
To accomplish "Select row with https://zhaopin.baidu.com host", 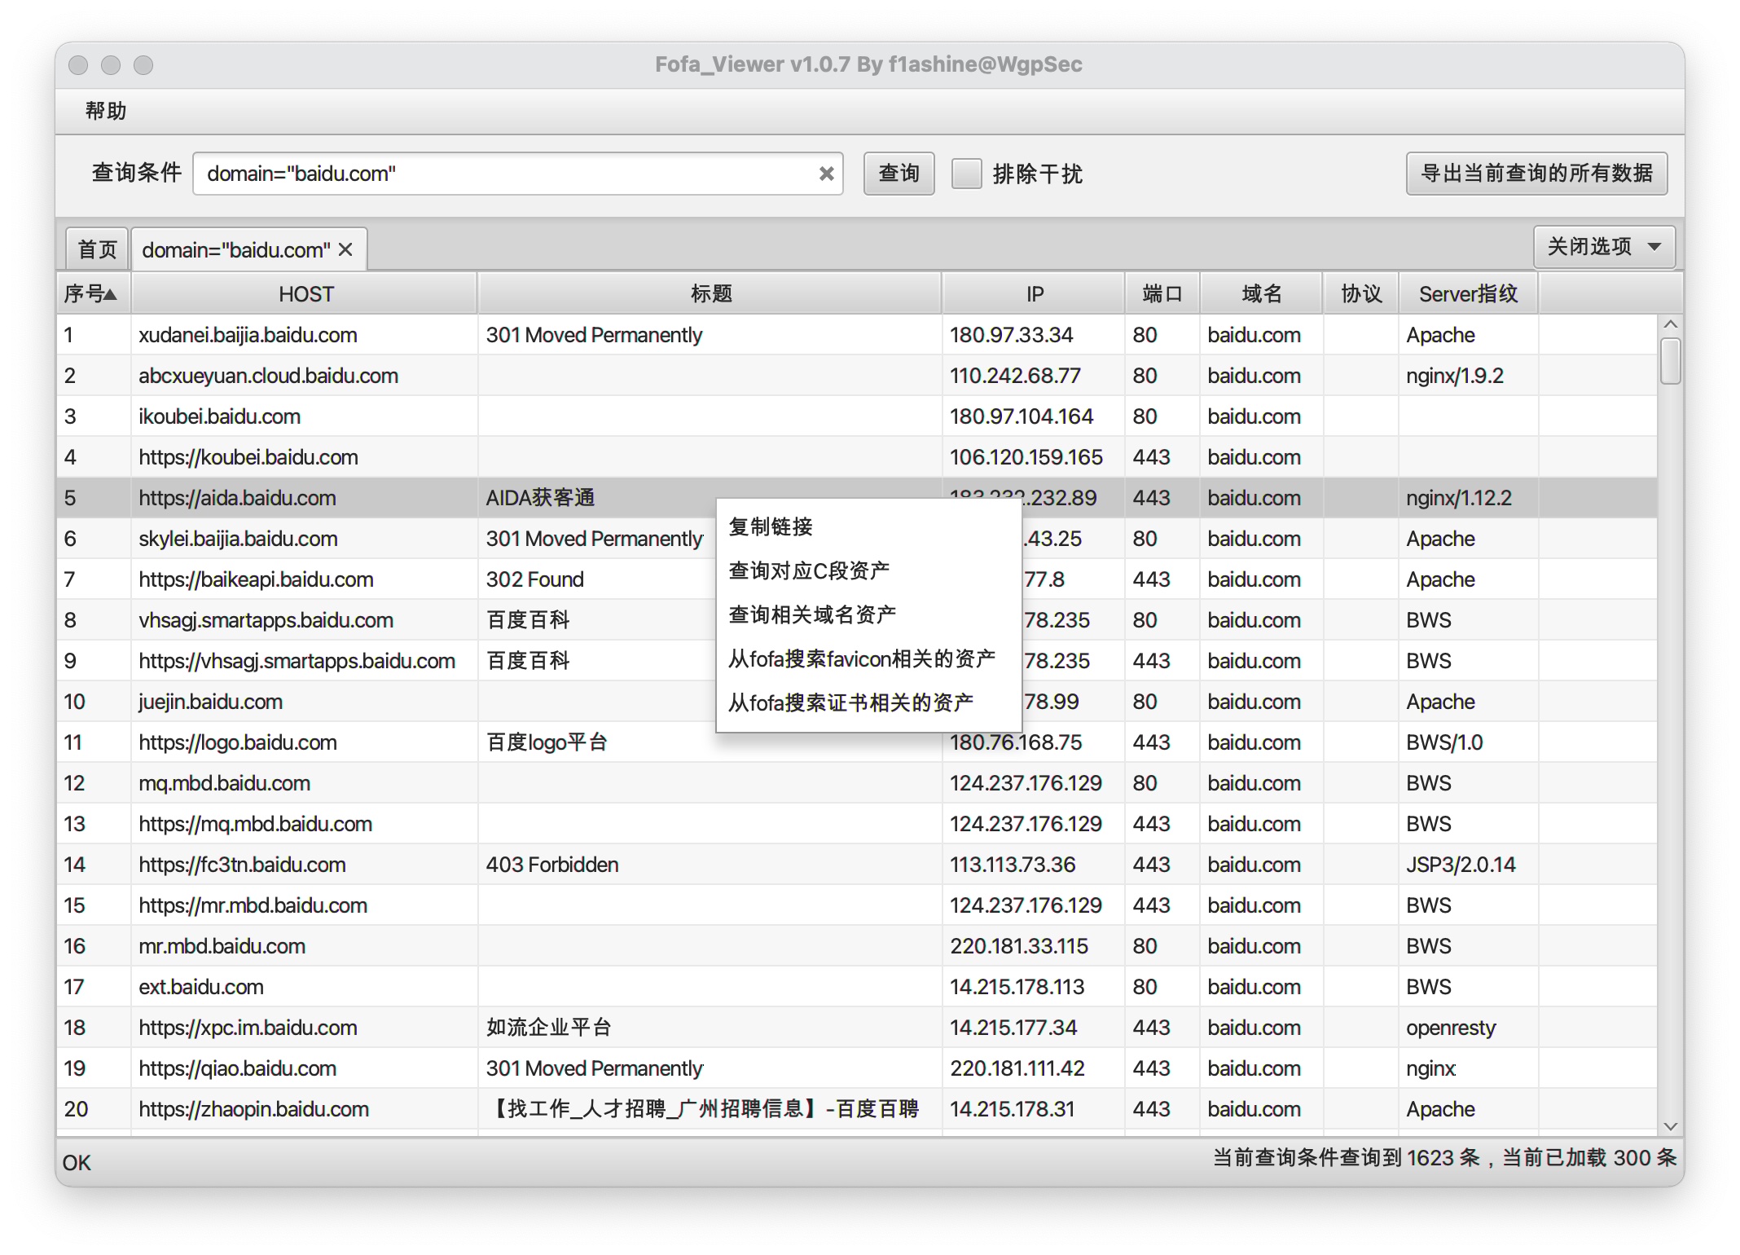I will coord(253,1109).
